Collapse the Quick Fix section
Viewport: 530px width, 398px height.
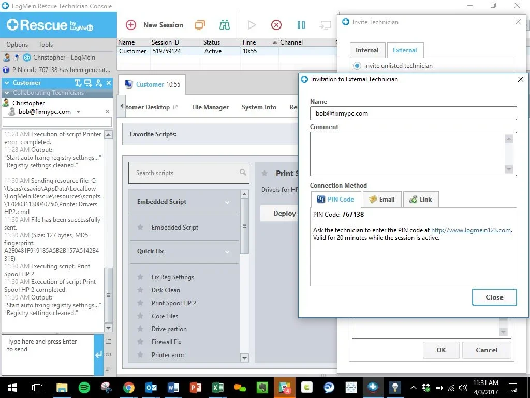tap(227, 252)
